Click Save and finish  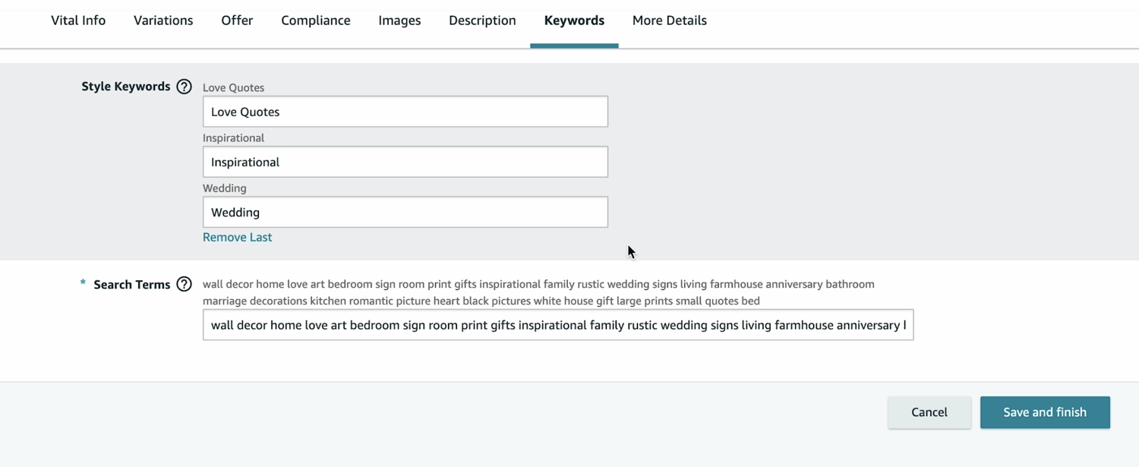[1045, 412]
